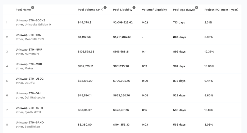Click the 0.38% ROI value
This screenshot has height=133, width=247.
pyautogui.click(x=209, y=37)
